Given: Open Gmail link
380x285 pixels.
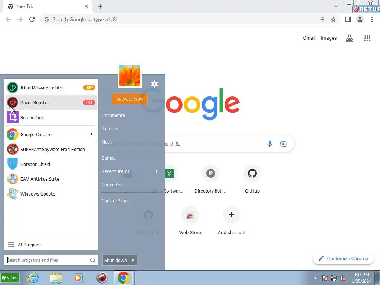Looking at the screenshot, I should tap(309, 38).
